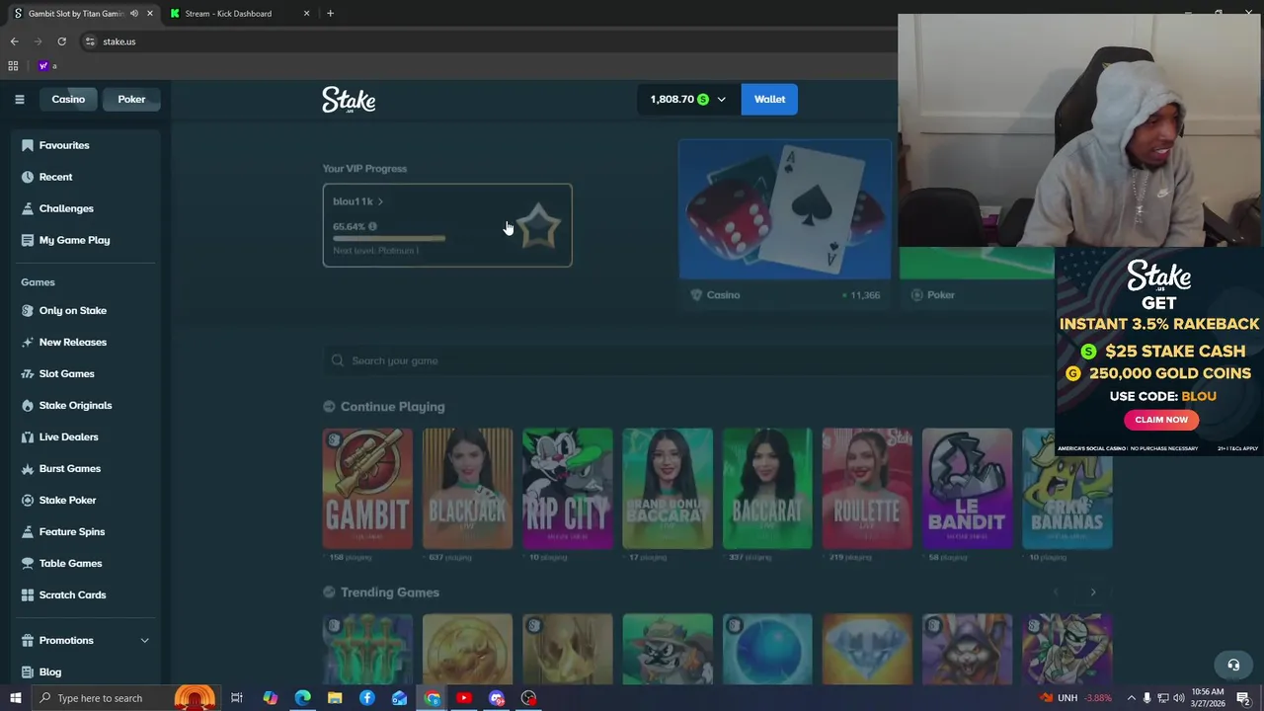Viewport: 1264px width, 711px height.
Task: Go to the Stake logo homepage
Action: pyautogui.click(x=349, y=100)
